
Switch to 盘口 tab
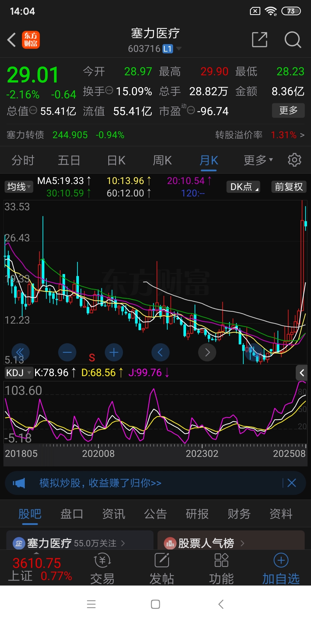(x=72, y=514)
